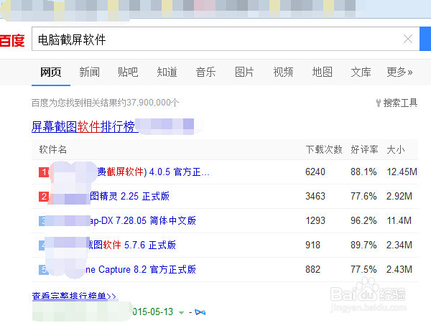Viewport: 431px width, 323px height.
Task: Click download count 918
Action: (x=312, y=245)
